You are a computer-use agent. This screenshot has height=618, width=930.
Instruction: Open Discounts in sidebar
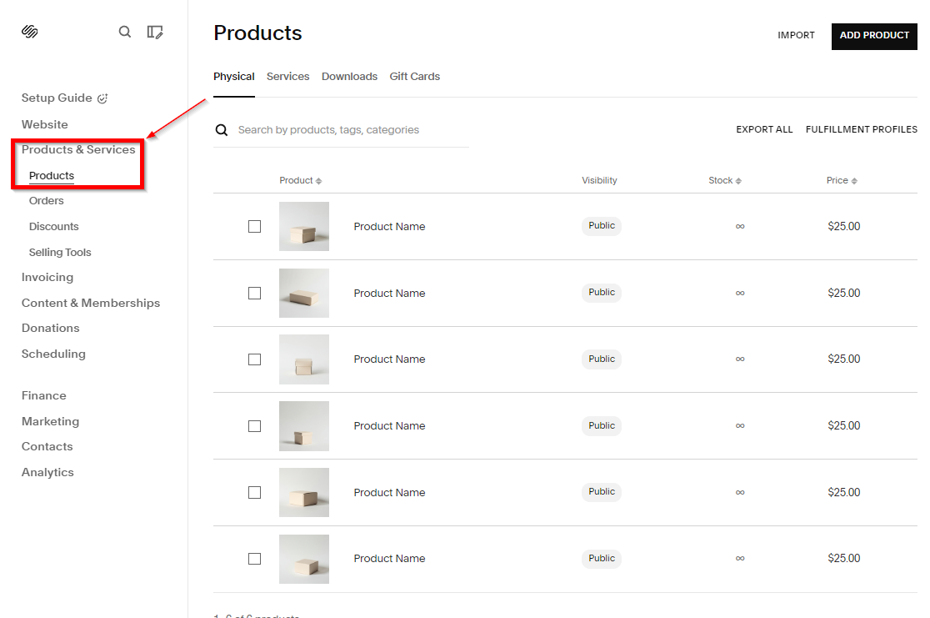pos(54,227)
